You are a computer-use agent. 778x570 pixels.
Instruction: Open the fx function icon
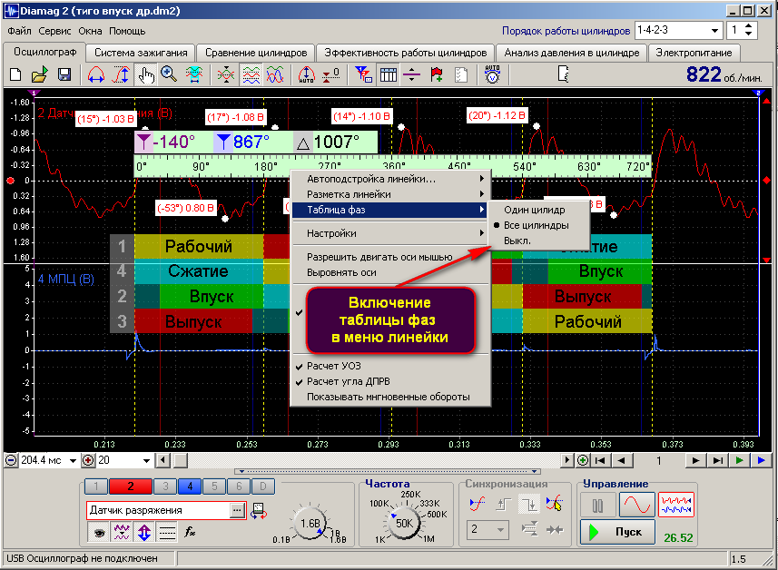click(x=190, y=532)
